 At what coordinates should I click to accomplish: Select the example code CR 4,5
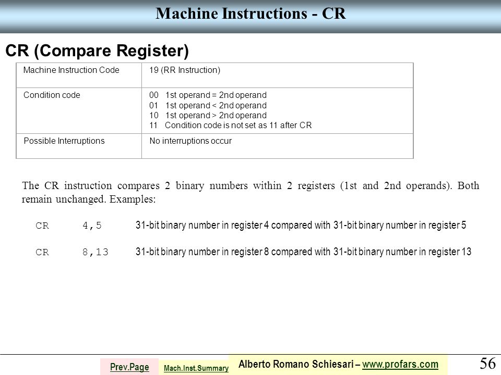point(69,226)
